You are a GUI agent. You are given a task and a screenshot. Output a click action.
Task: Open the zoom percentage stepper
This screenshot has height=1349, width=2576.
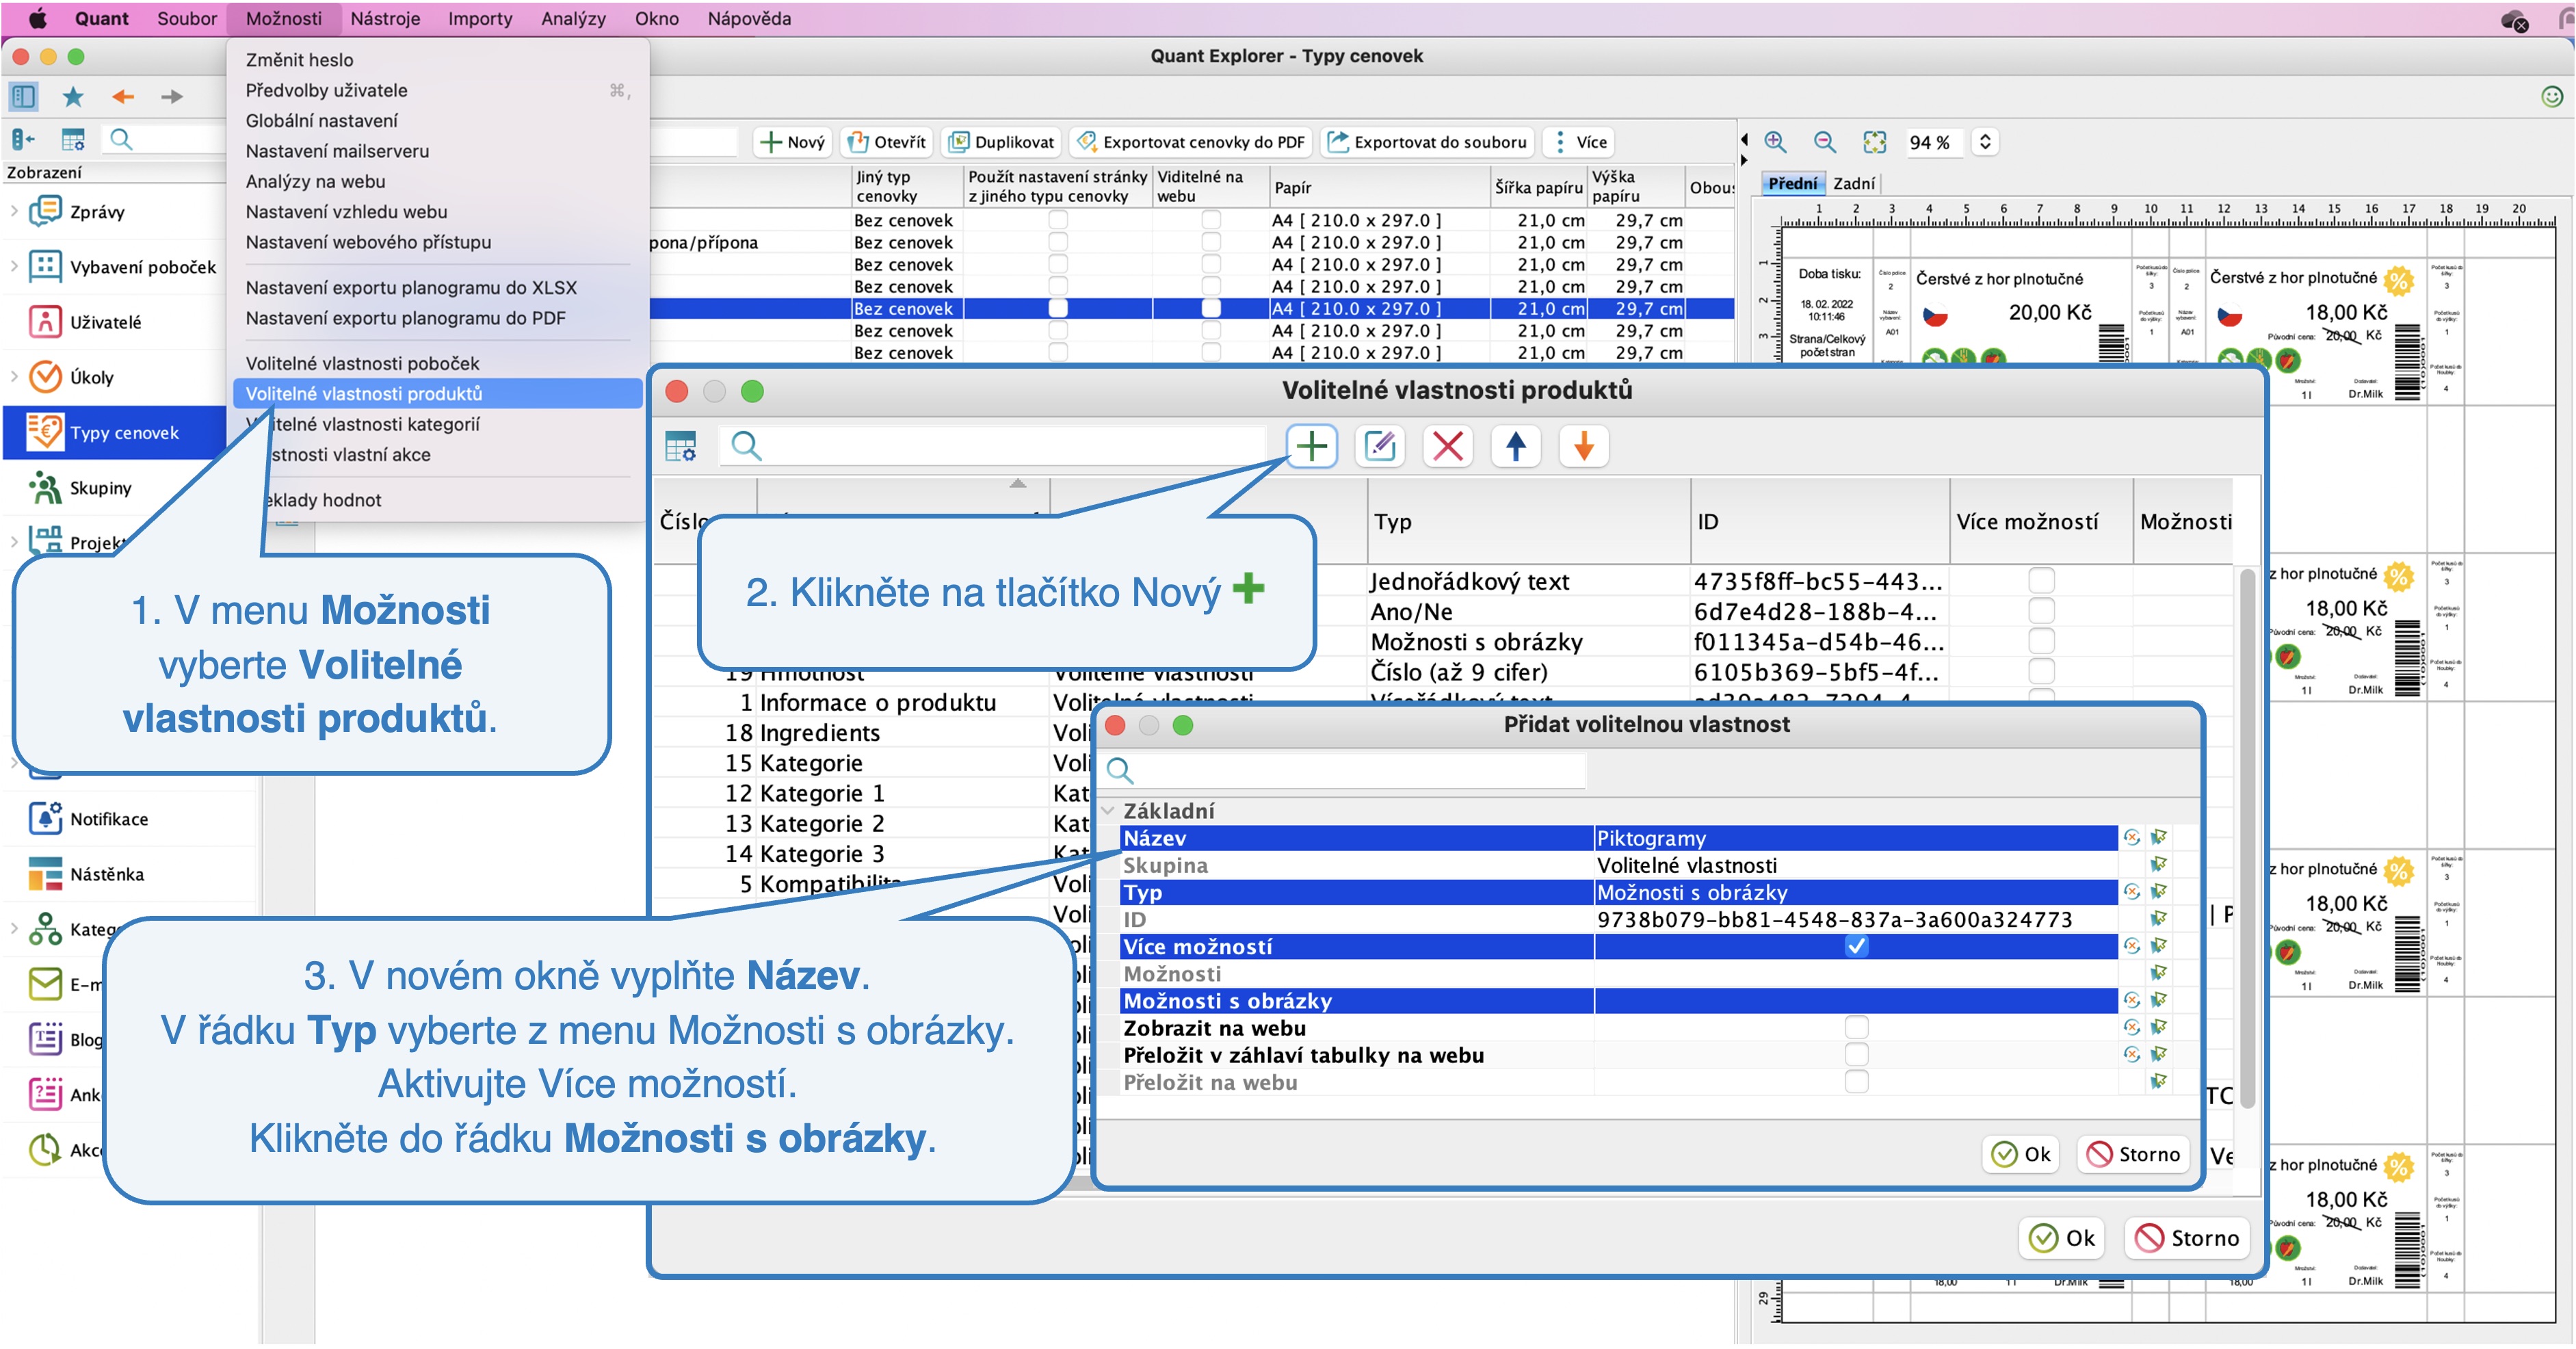click(x=1985, y=142)
